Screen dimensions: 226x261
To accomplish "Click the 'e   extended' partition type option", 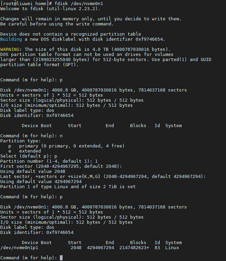I will [x=25, y=151].
